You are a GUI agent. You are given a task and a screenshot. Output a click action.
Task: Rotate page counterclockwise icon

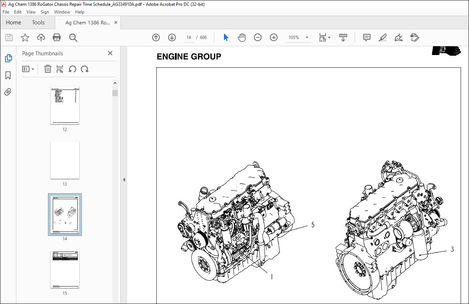72,69
